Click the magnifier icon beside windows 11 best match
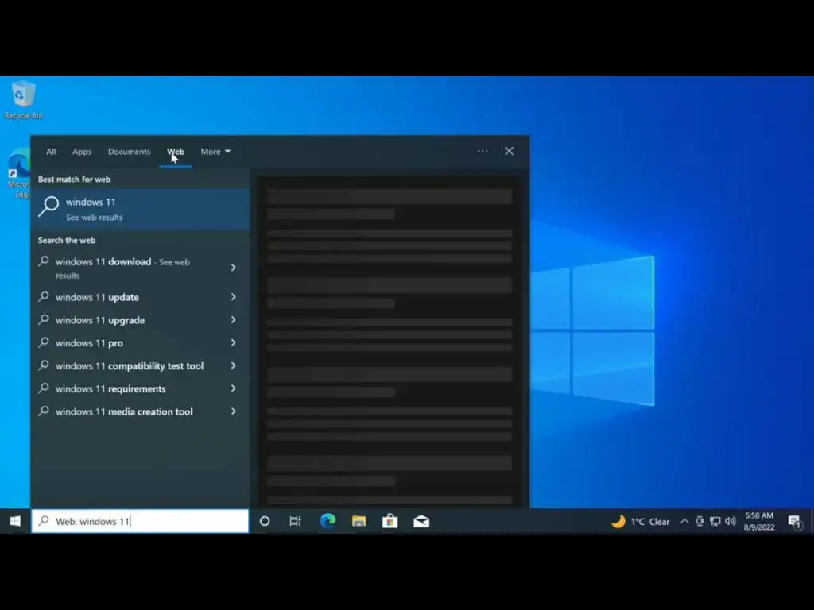Image resolution: width=814 pixels, height=610 pixels. pyautogui.click(x=48, y=207)
